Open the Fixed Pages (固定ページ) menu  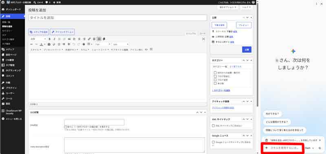click(13, 55)
